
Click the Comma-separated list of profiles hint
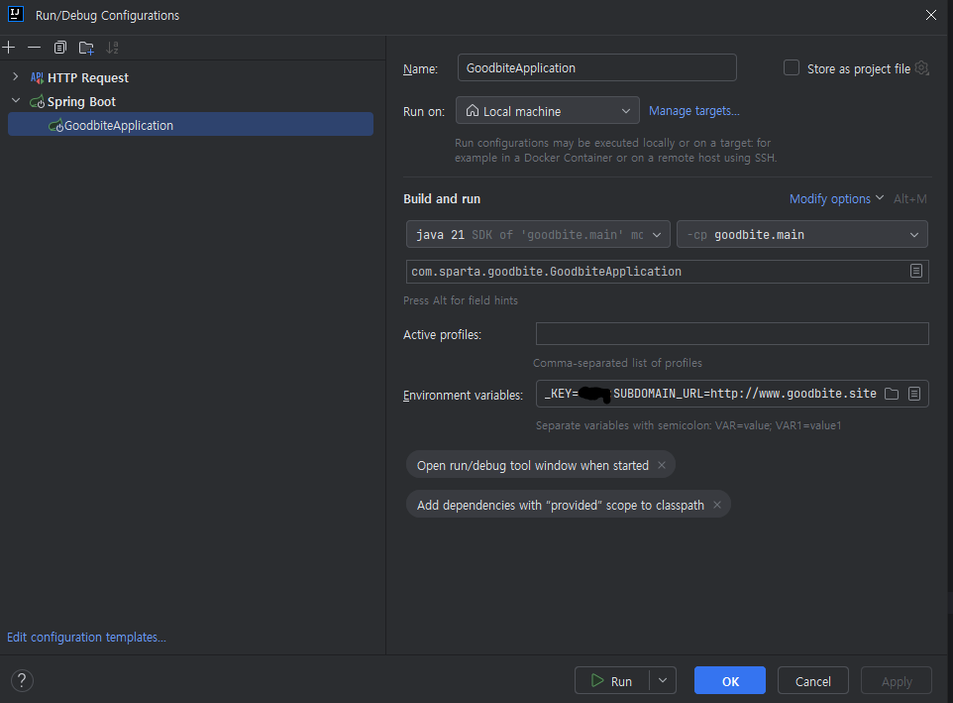pos(617,363)
